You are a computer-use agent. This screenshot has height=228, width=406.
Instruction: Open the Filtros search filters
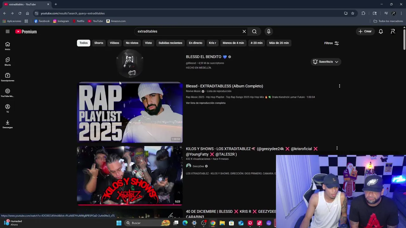[331, 43]
